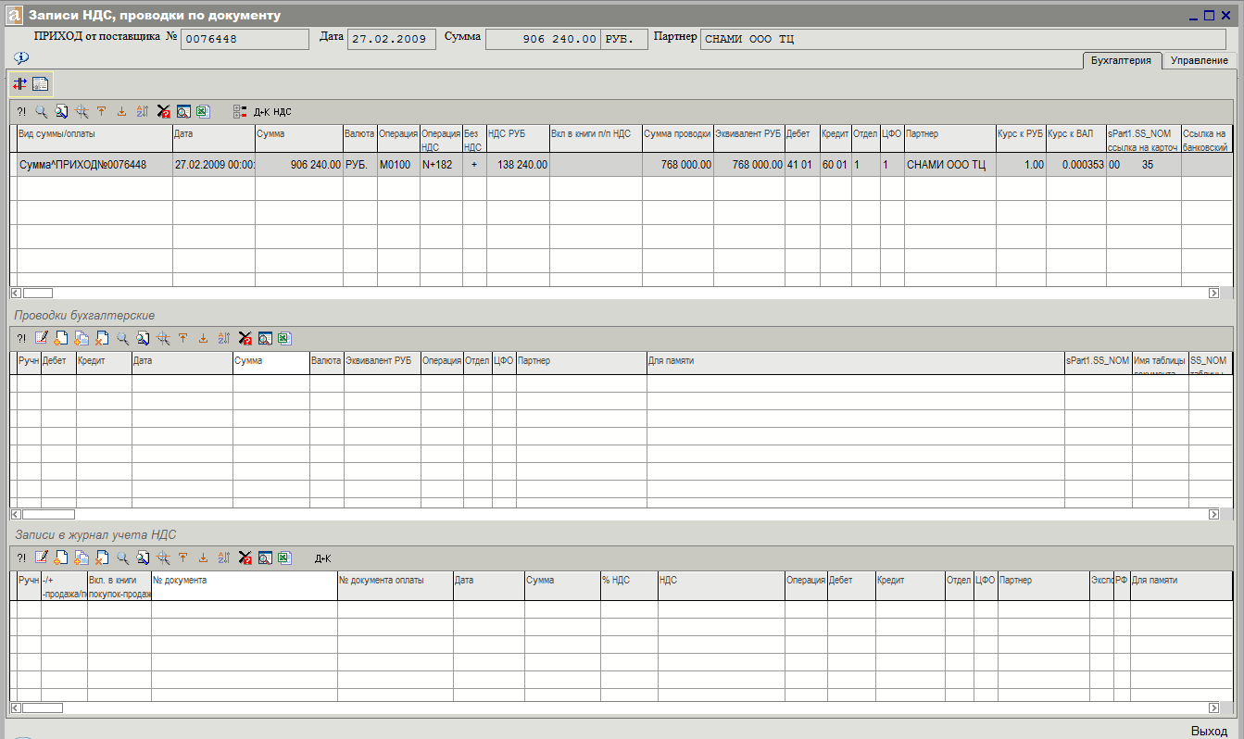Viewport: 1244px width, 739px height.
Task: Copy record in the журнал учета НДС toolbar
Action: pyautogui.click(x=82, y=557)
